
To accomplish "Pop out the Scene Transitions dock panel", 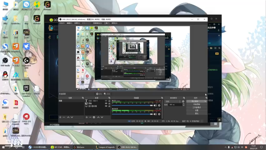I will [184, 98].
